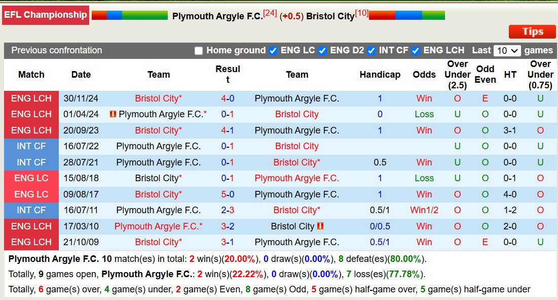Screen dimensions: 558x300
Task: Click the ENG LCH label on the 30/11/24 row
Action: click(31, 98)
